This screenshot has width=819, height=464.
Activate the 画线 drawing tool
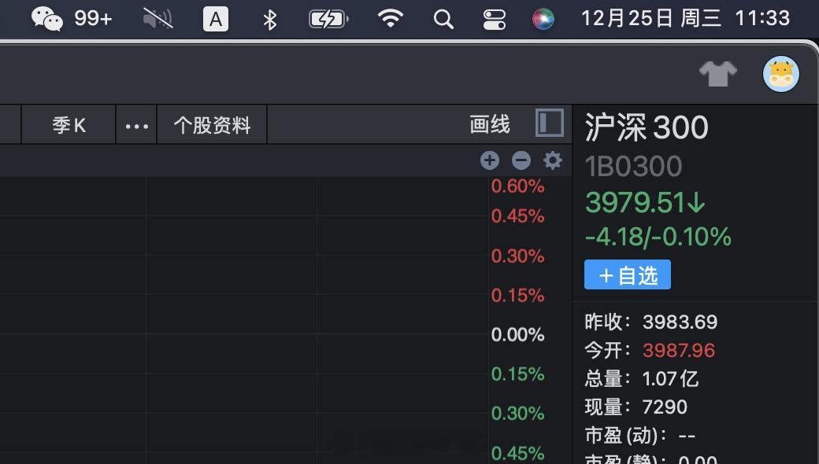tap(489, 124)
